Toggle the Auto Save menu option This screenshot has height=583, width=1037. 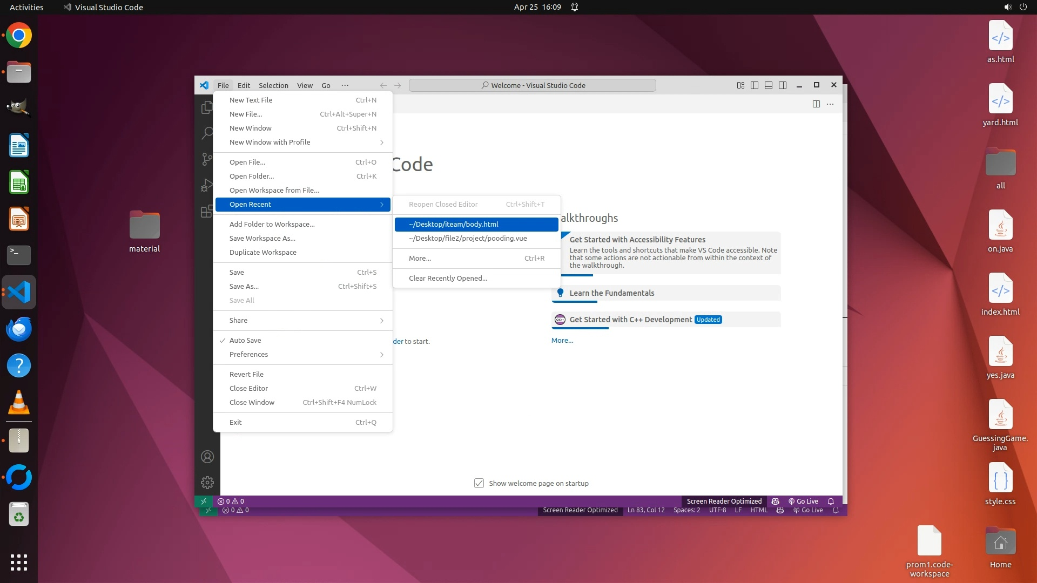tap(245, 340)
